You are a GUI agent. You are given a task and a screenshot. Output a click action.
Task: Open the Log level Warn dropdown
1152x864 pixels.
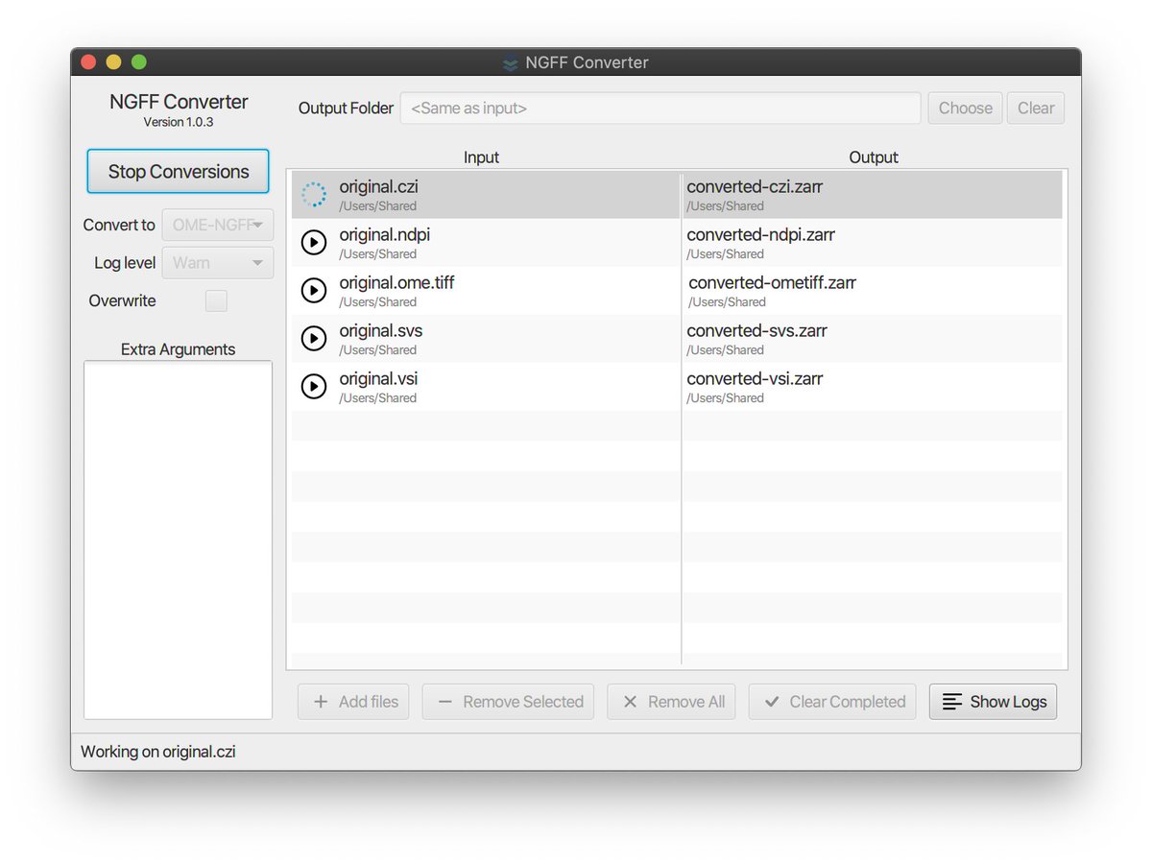click(218, 263)
